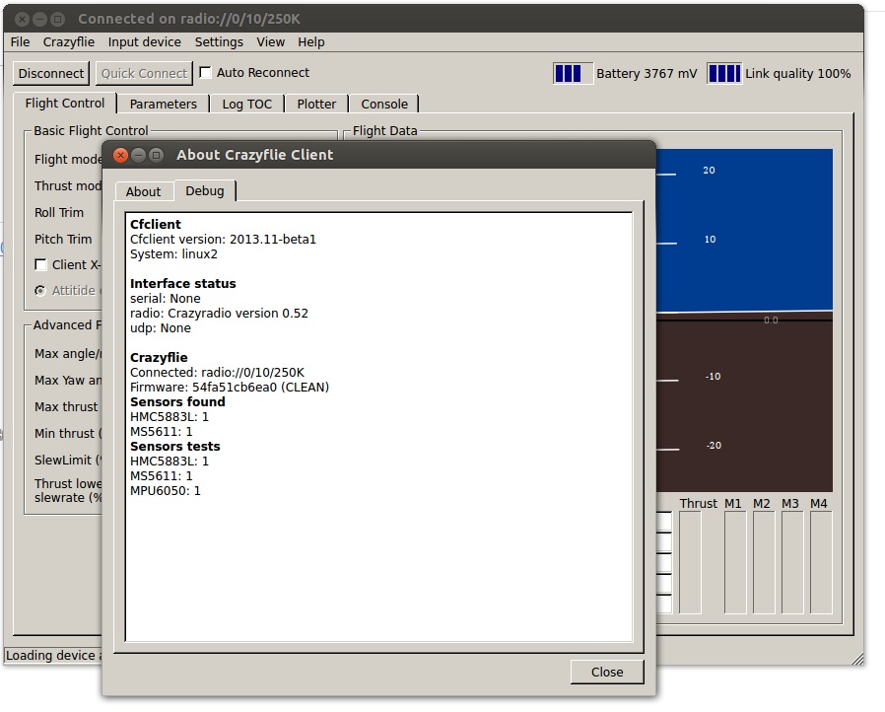Click 'MS5611: 1' under Sensors tests
The width and height of the screenshot is (885, 712).
[162, 476]
